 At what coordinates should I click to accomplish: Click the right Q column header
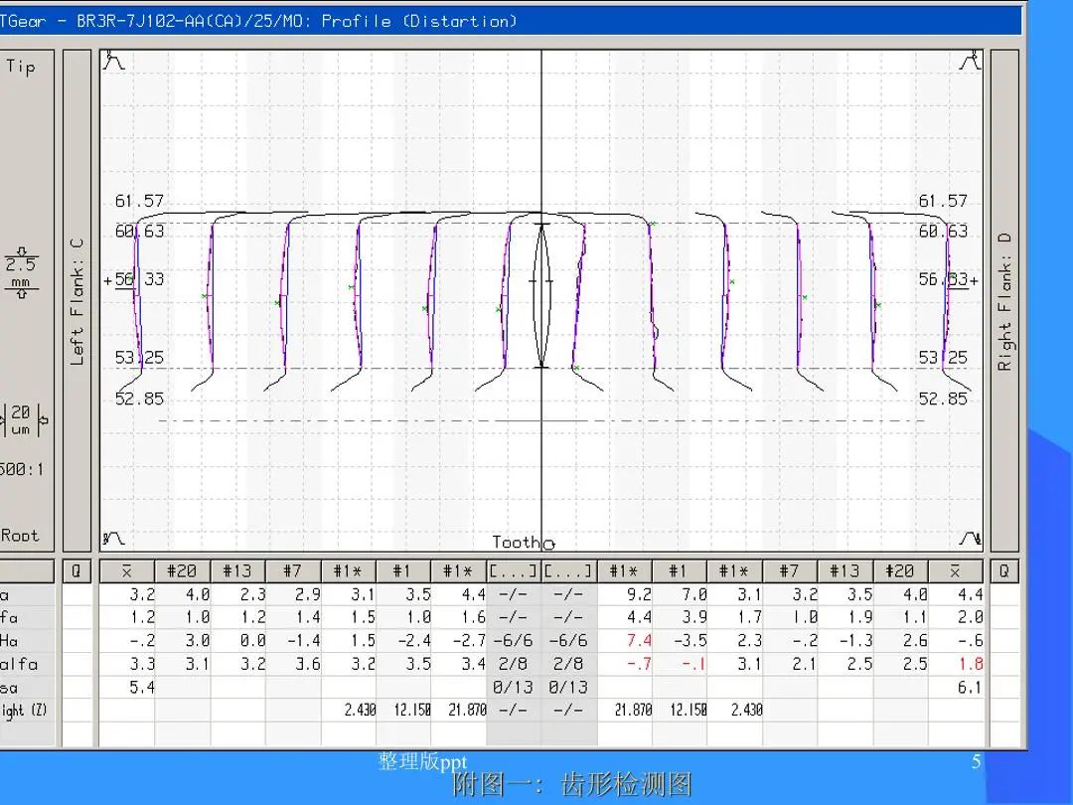[x=1004, y=571]
